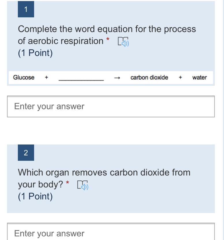Open Immersive Reader for question 2

pos(83,185)
